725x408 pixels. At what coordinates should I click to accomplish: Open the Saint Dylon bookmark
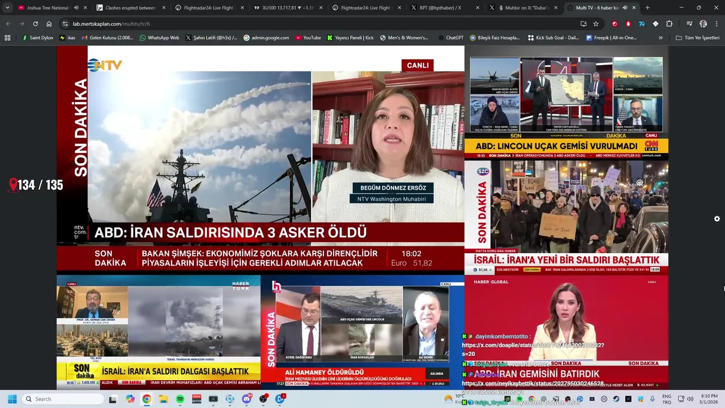[37, 38]
